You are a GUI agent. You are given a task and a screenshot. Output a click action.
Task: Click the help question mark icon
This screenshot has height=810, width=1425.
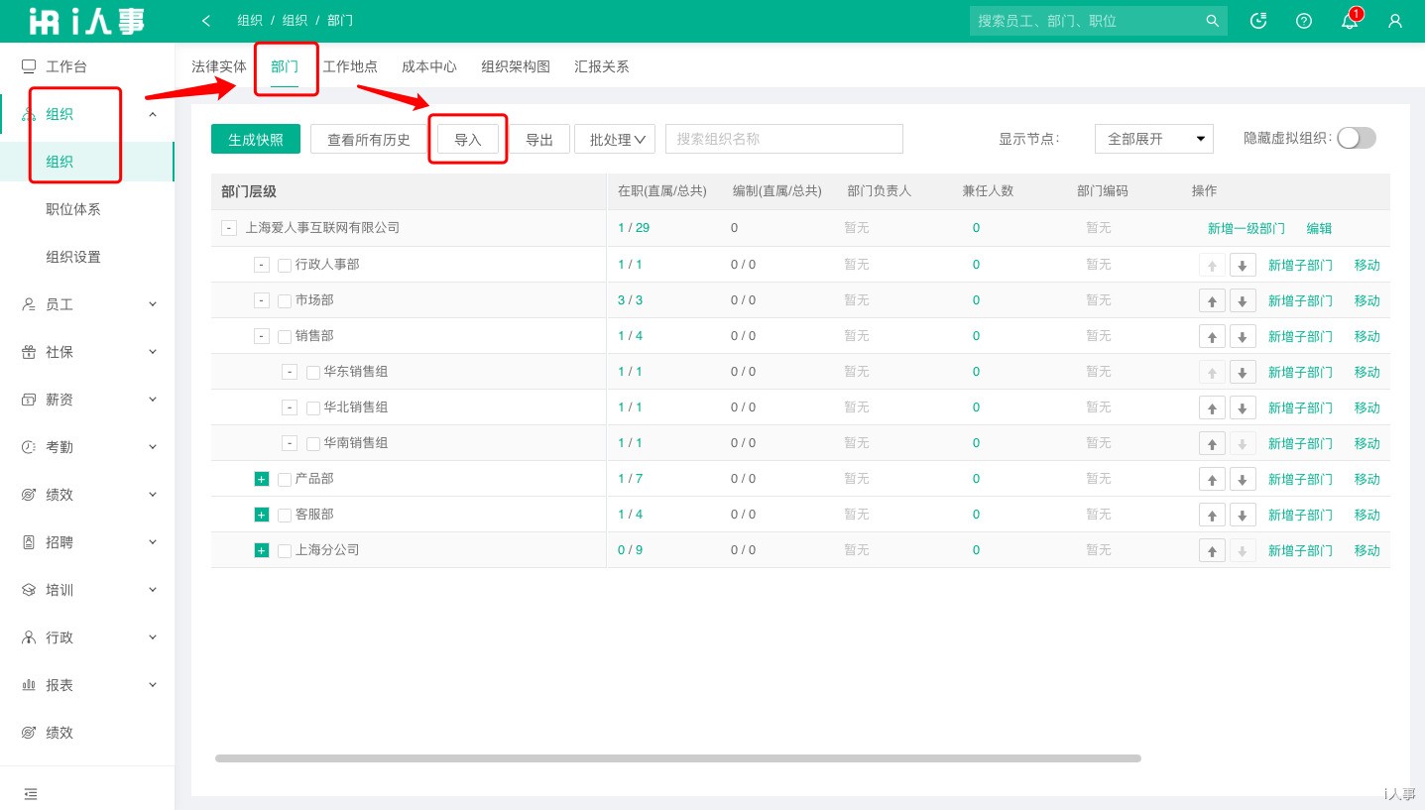pos(1303,21)
